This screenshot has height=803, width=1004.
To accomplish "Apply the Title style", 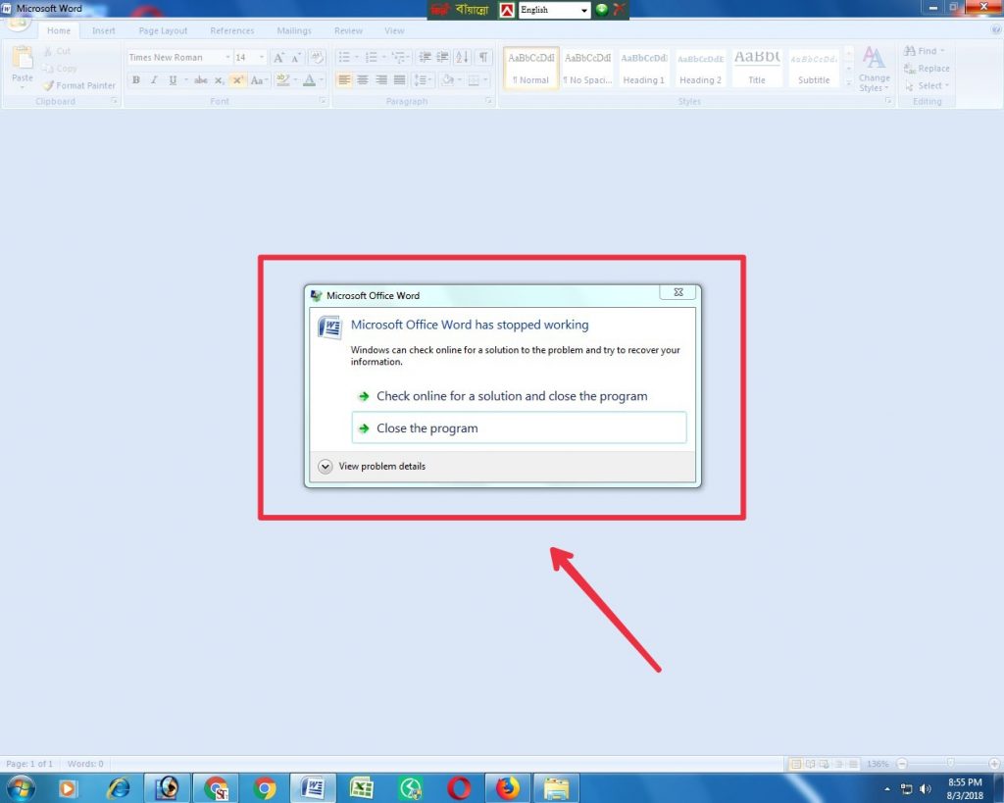I will [756, 68].
